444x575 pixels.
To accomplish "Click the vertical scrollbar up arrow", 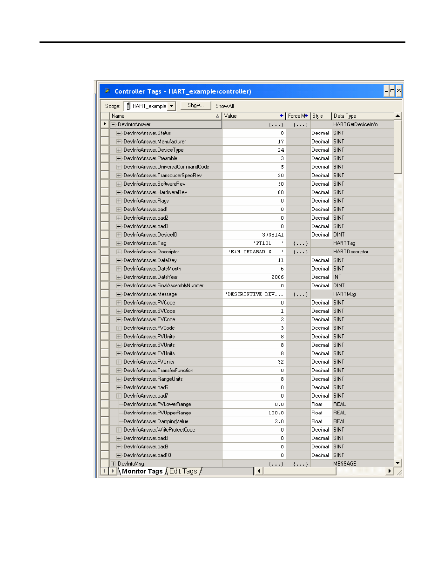I will pos(398,116).
